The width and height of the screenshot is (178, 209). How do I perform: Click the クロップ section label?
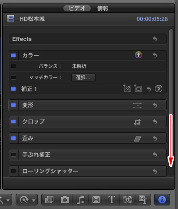click(x=33, y=121)
